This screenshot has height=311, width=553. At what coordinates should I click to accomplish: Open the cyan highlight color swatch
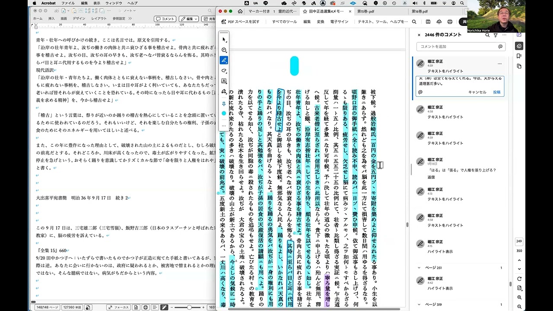tap(224, 113)
